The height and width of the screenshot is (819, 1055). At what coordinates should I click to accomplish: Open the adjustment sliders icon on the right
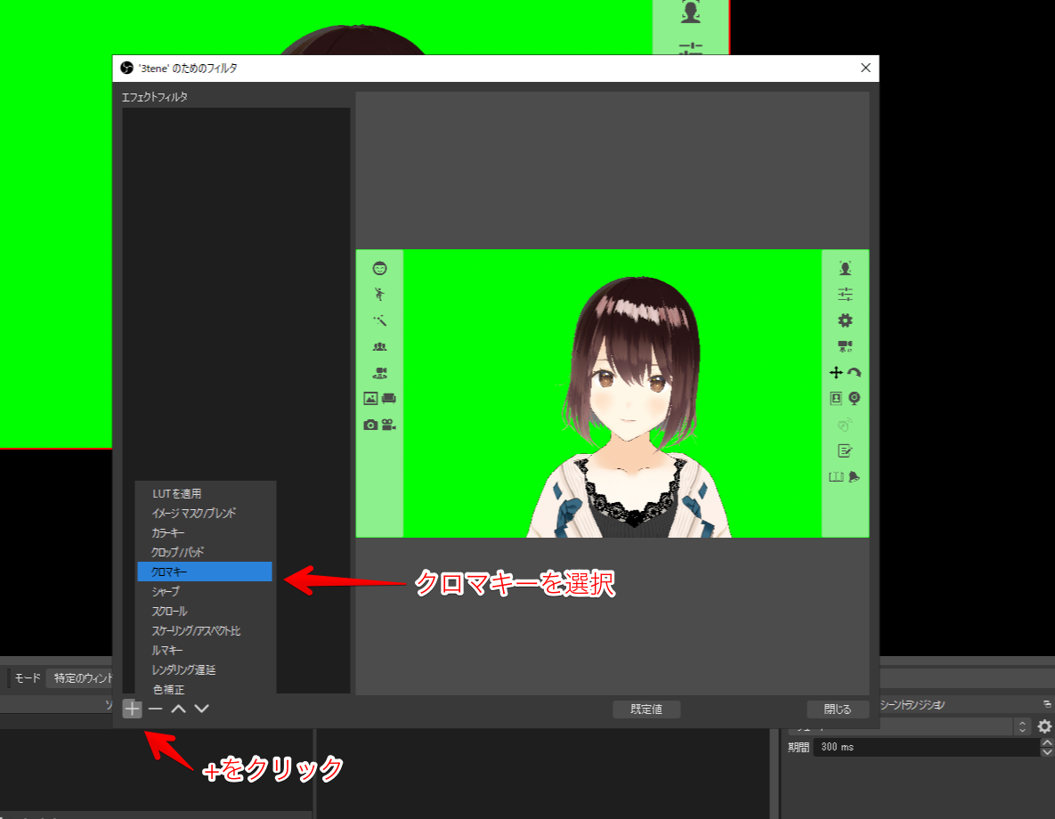[845, 294]
